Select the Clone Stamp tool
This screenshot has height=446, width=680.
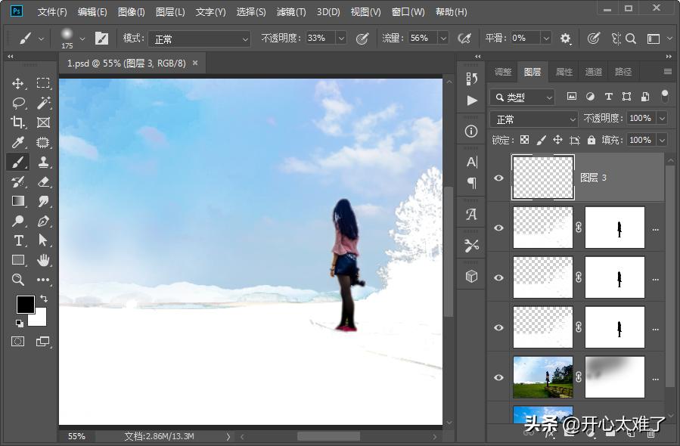click(43, 162)
